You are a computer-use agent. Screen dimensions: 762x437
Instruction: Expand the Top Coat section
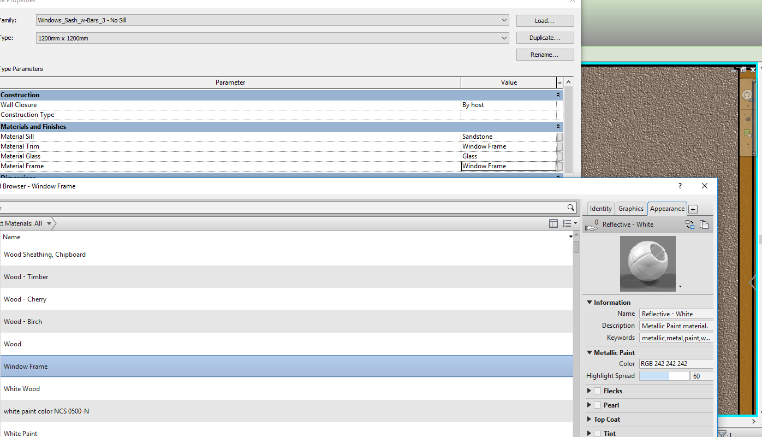pos(590,420)
